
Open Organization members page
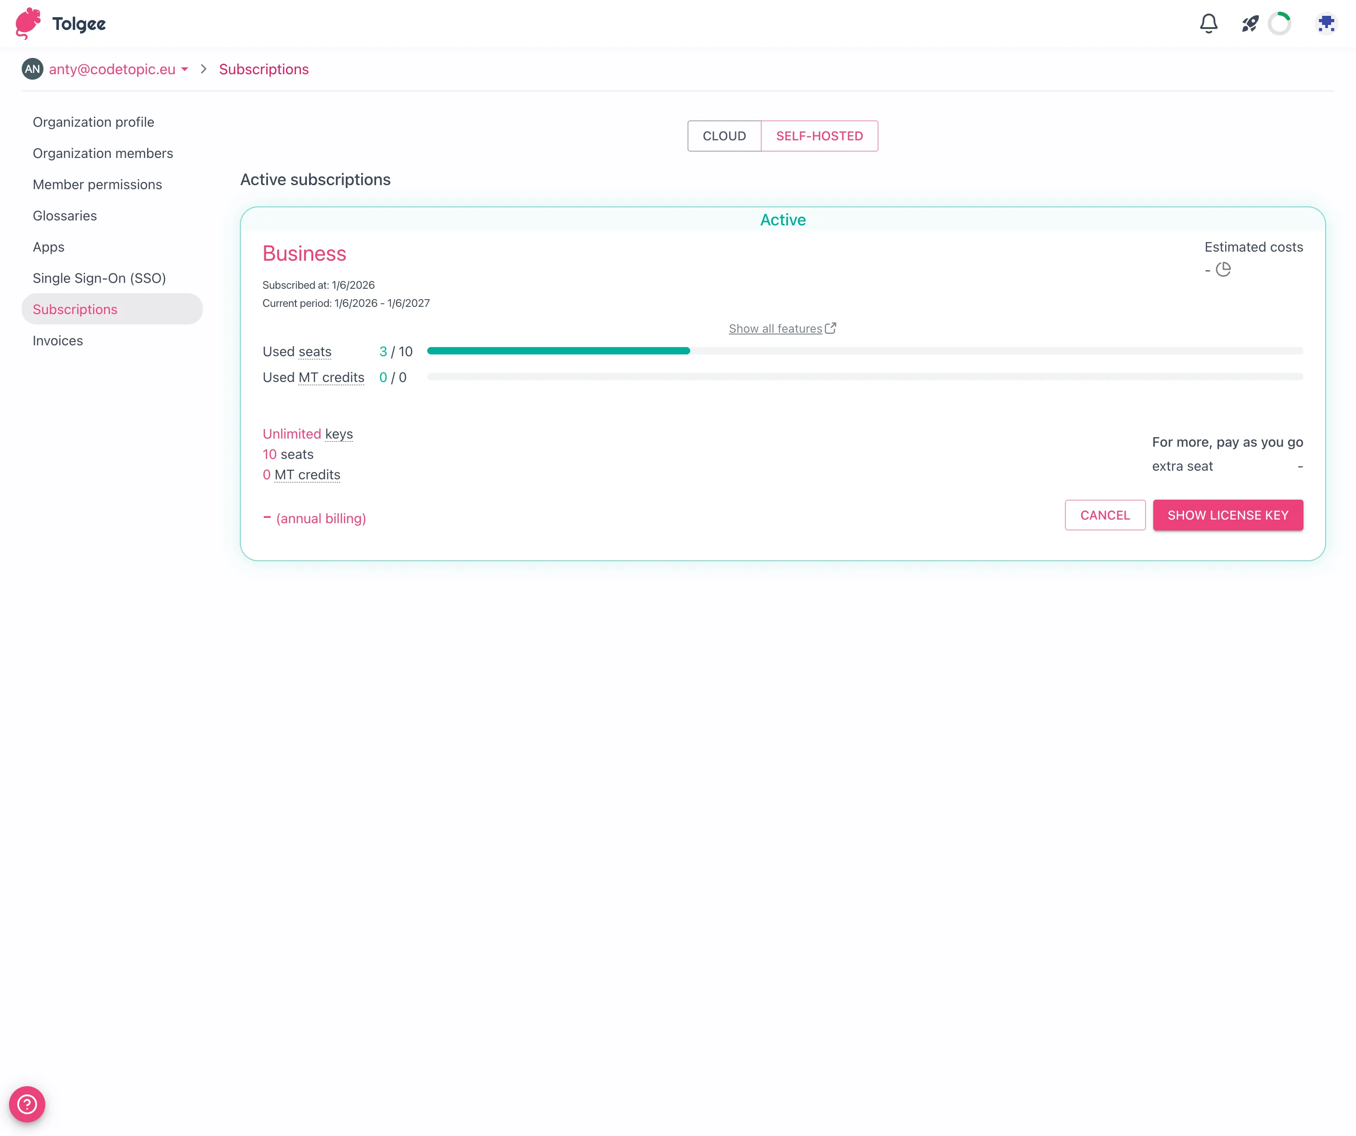click(103, 153)
